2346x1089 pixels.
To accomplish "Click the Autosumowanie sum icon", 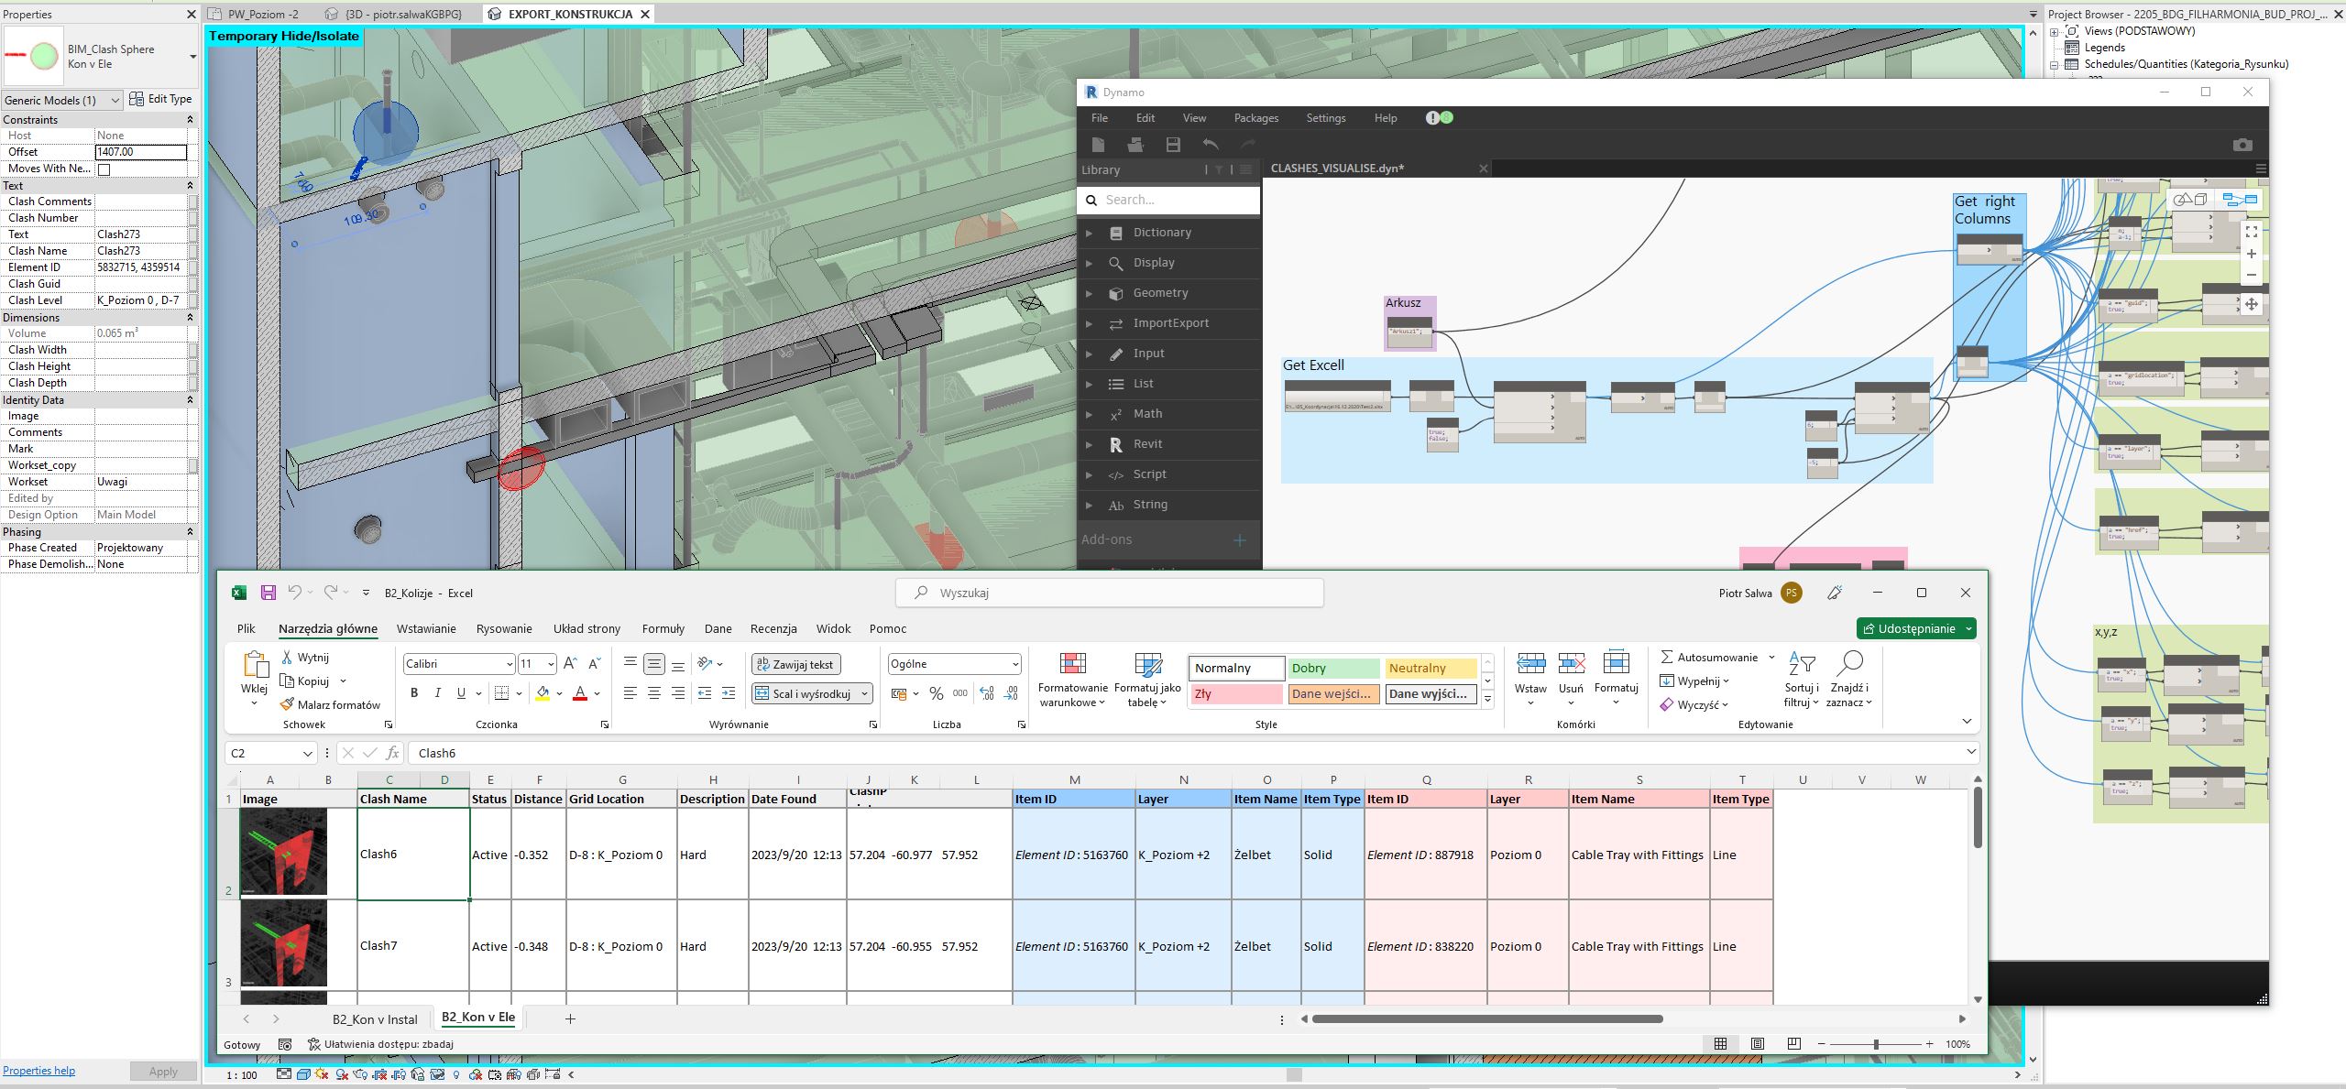I will click(x=1667, y=657).
